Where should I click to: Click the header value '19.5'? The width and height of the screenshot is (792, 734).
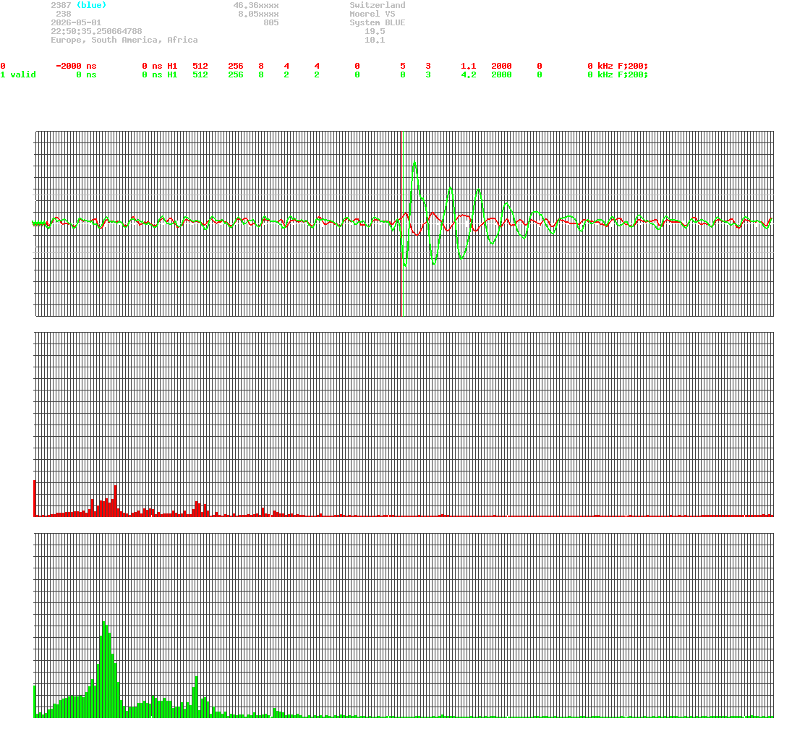(375, 31)
